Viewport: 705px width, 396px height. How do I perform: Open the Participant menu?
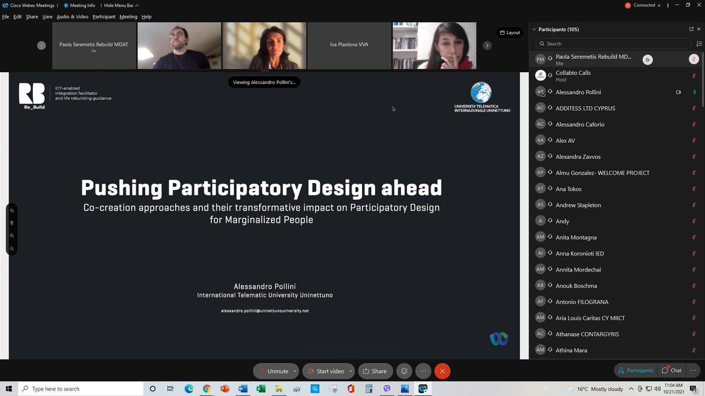point(104,16)
